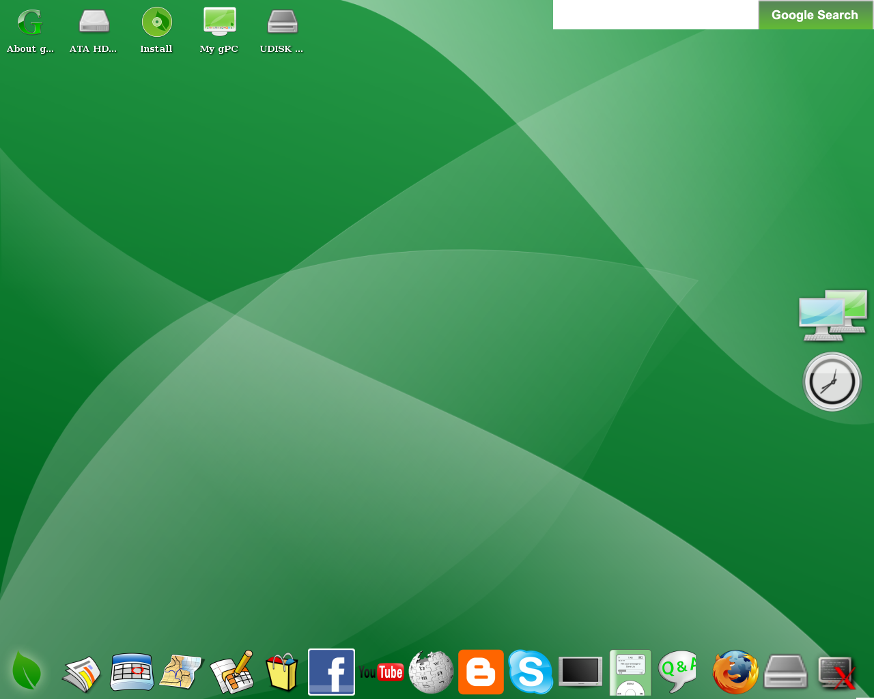Open the iPod music player icon

pos(630,673)
